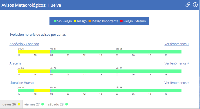Switch to the viernes 27 tab

click(34, 104)
